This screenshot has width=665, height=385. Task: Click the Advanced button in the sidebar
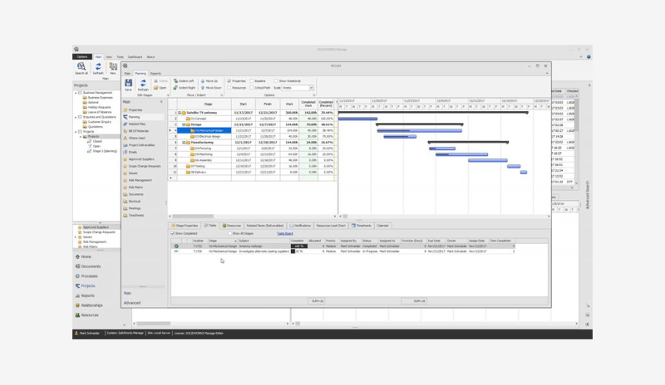pyautogui.click(x=132, y=303)
